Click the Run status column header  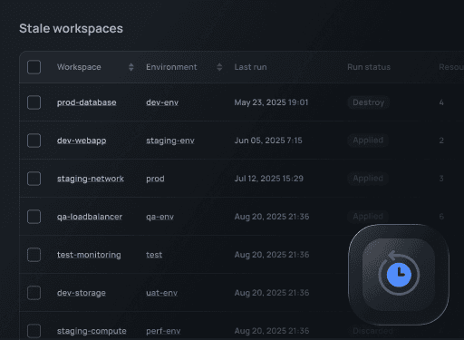coord(369,67)
